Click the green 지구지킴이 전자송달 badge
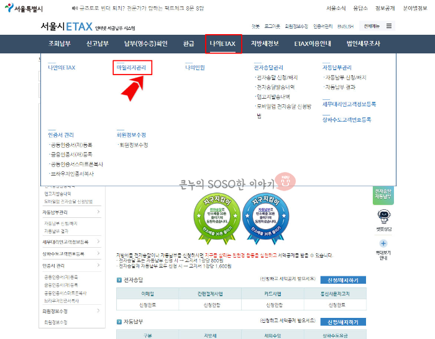435x339 pixels. pos(217,219)
